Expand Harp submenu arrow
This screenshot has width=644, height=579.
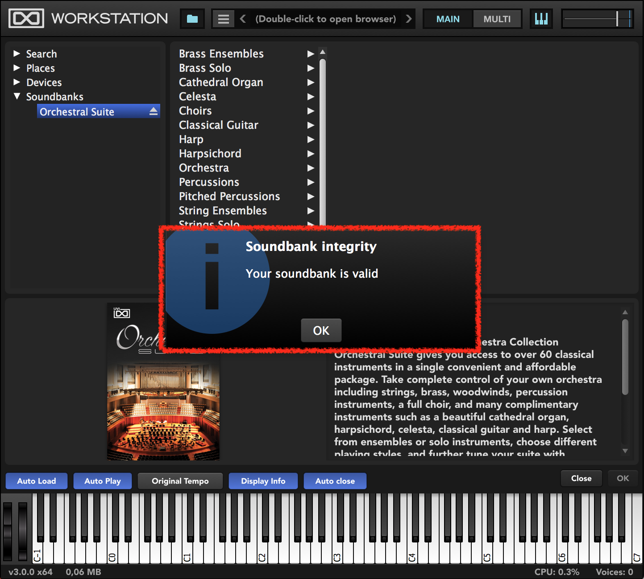point(311,140)
